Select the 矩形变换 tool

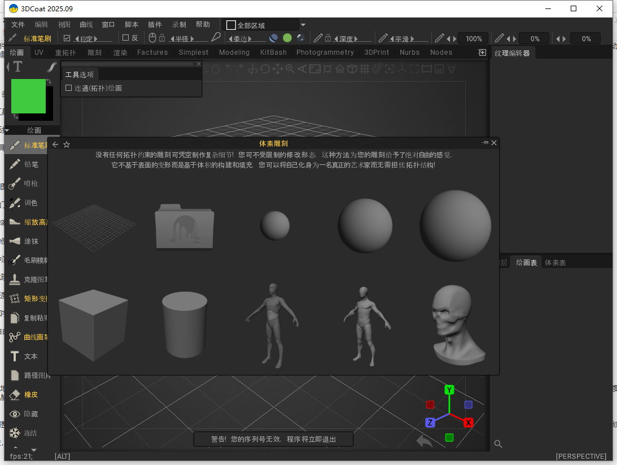28,298
